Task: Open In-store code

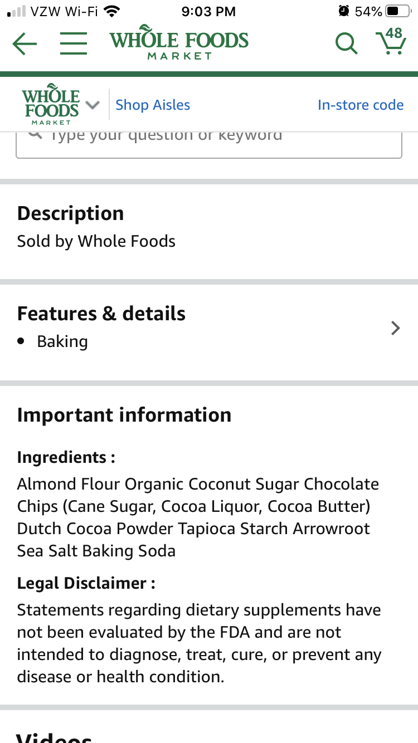Action: coord(360,105)
